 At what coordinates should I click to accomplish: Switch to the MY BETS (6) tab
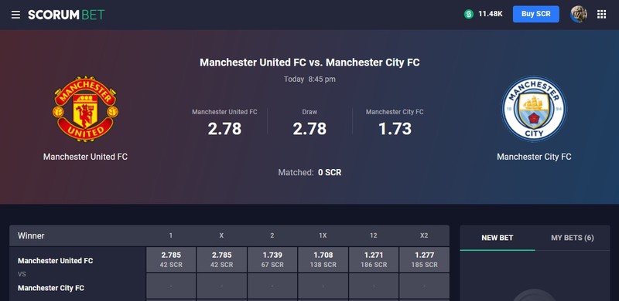click(x=572, y=238)
